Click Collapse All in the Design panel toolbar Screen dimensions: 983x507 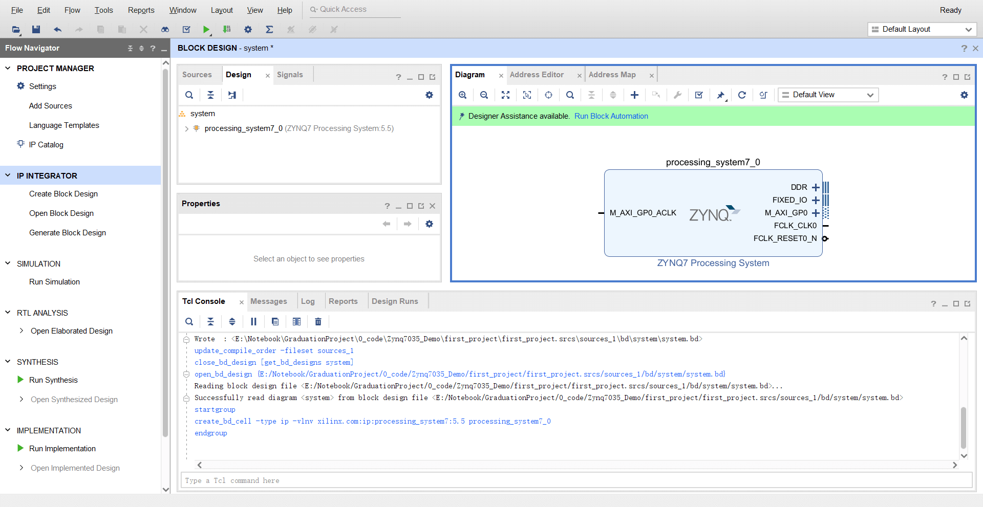pos(210,95)
